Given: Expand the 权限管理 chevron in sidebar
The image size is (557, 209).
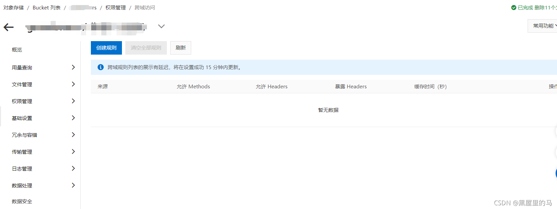Looking at the screenshot, I should (73, 101).
